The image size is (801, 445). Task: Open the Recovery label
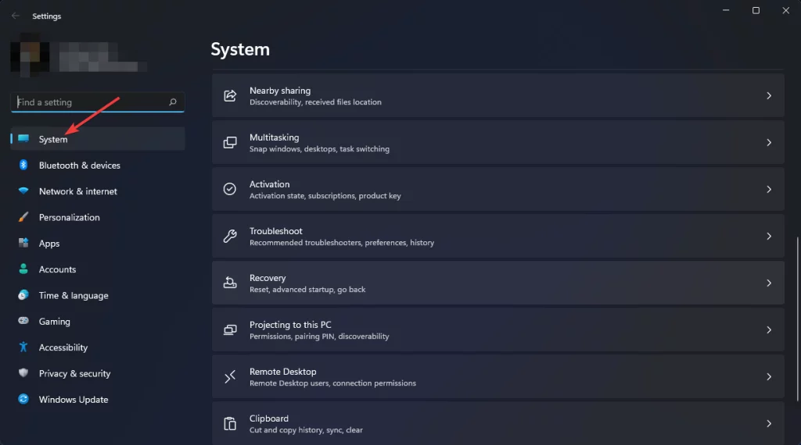click(x=268, y=278)
